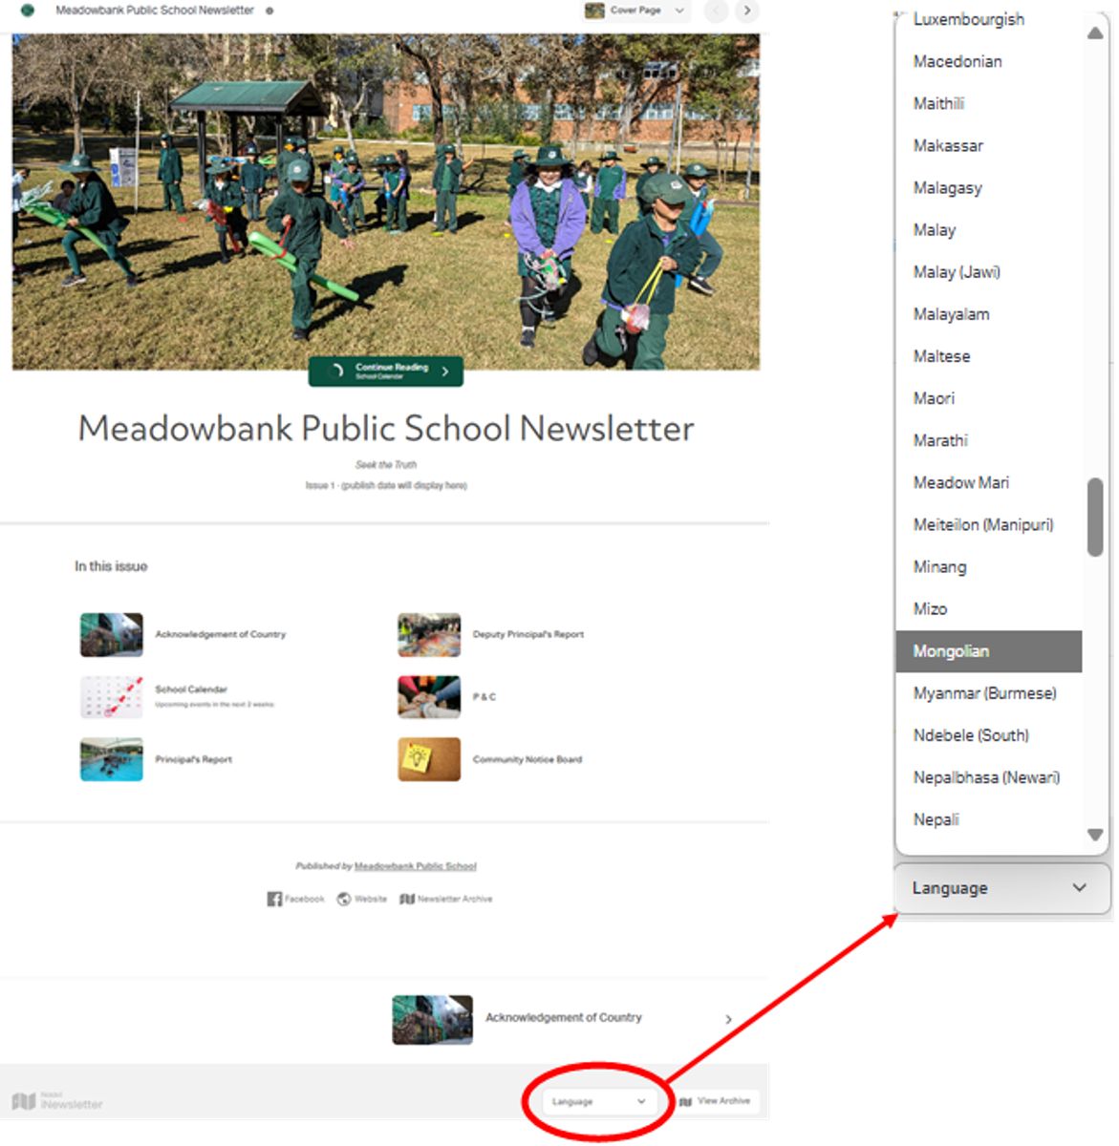Open the Website globe link

361,899
